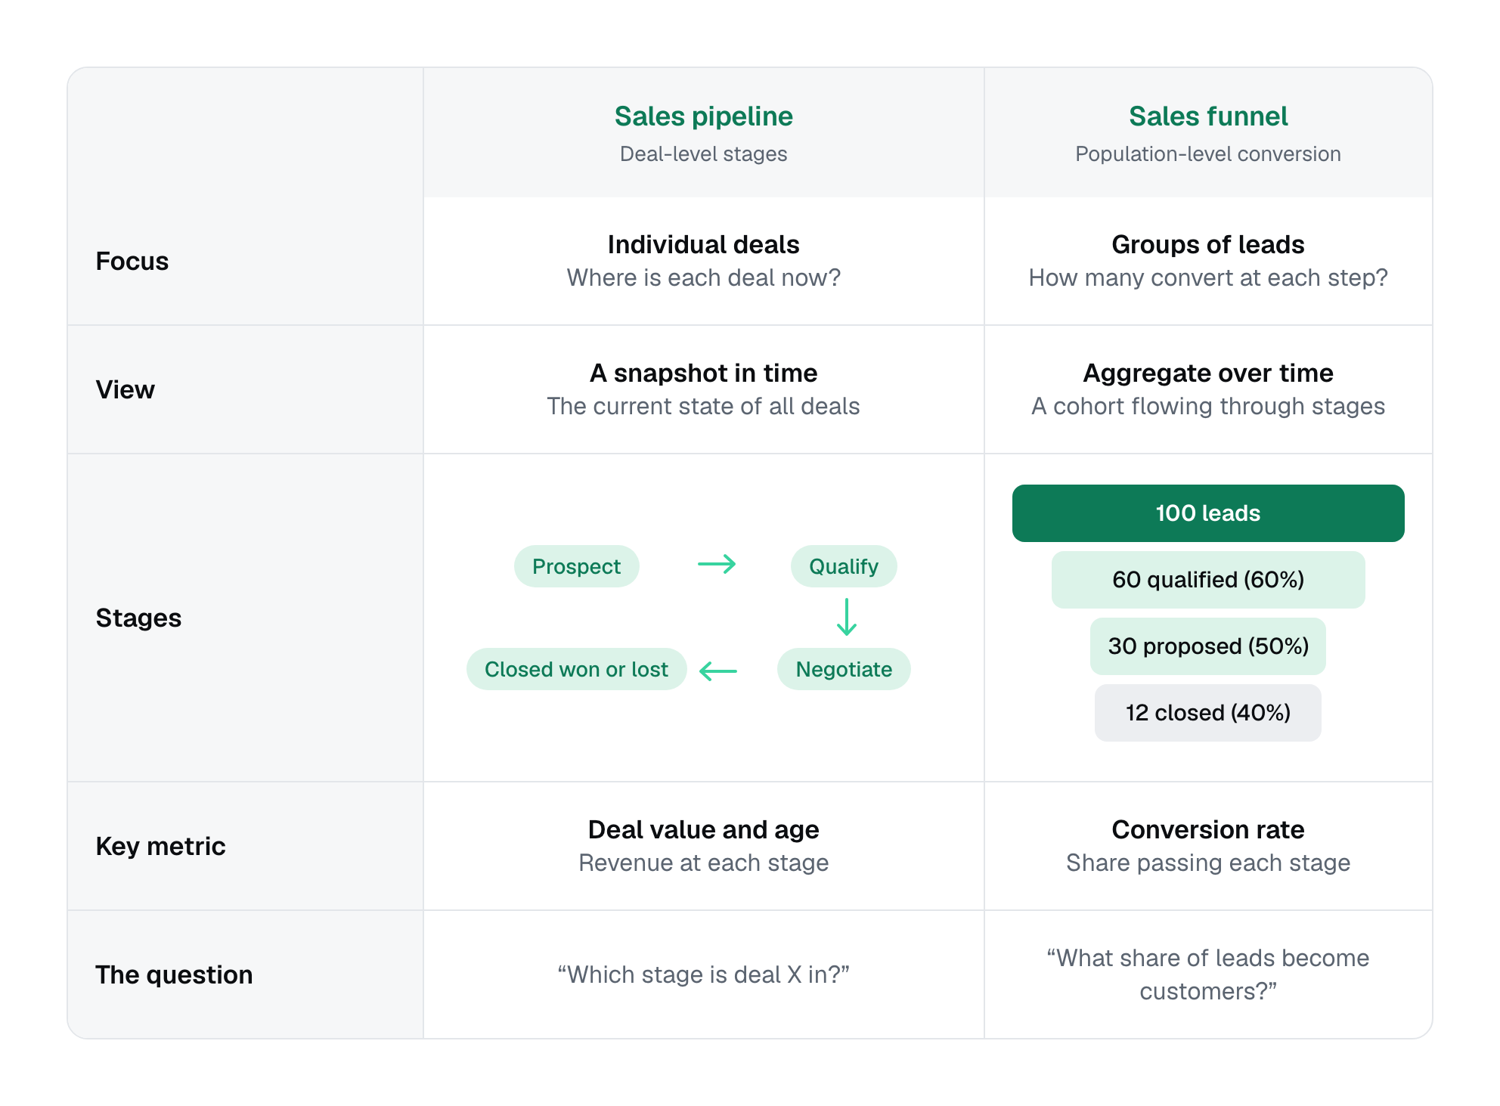This screenshot has width=1500, height=1106.
Task: Click the Focus row label
Action: point(132,262)
